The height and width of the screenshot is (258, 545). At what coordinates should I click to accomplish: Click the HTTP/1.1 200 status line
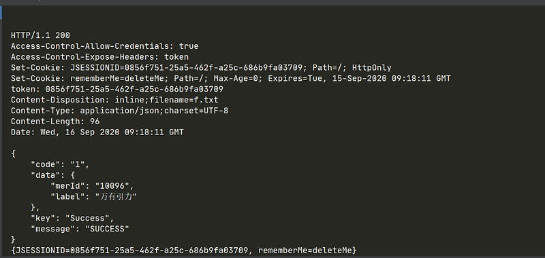coord(40,35)
